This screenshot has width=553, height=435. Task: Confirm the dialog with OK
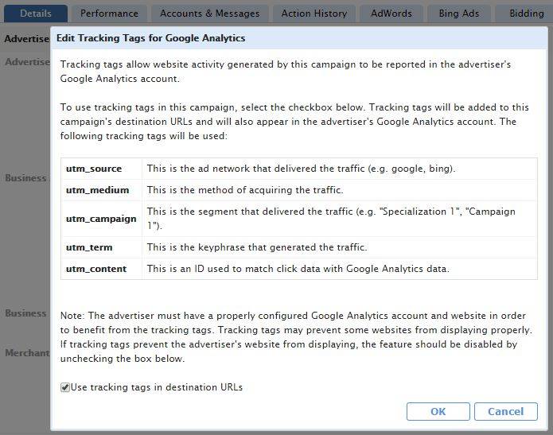coord(438,411)
